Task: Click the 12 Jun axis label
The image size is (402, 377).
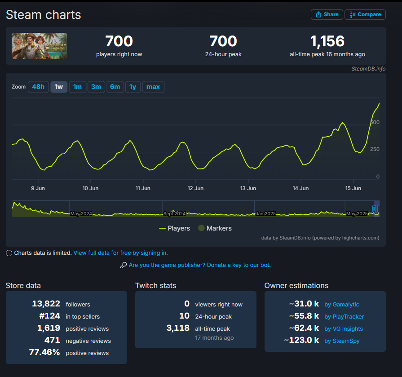Action: 195,188
